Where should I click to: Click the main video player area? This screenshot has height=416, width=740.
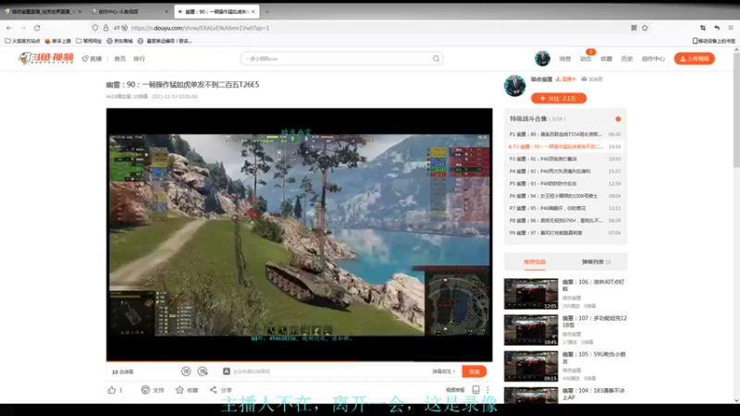coord(299,235)
